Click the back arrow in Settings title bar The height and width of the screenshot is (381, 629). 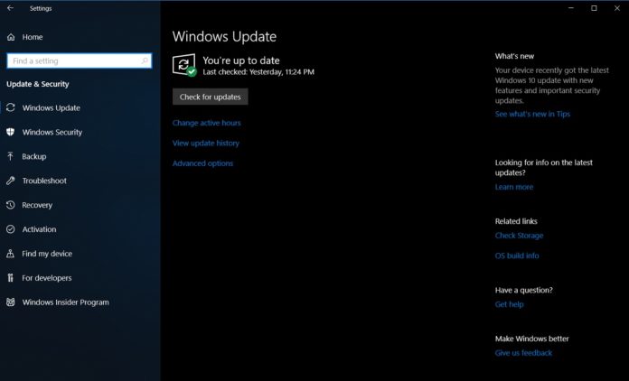click(11, 8)
